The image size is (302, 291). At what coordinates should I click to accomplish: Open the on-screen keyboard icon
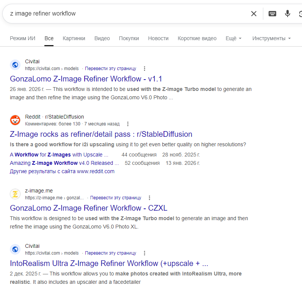coord(272,14)
